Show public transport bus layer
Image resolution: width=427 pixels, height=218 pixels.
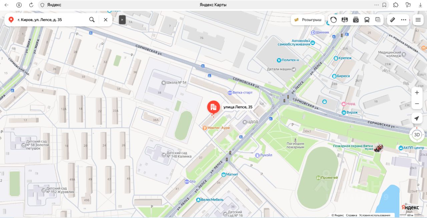click(x=367, y=20)
